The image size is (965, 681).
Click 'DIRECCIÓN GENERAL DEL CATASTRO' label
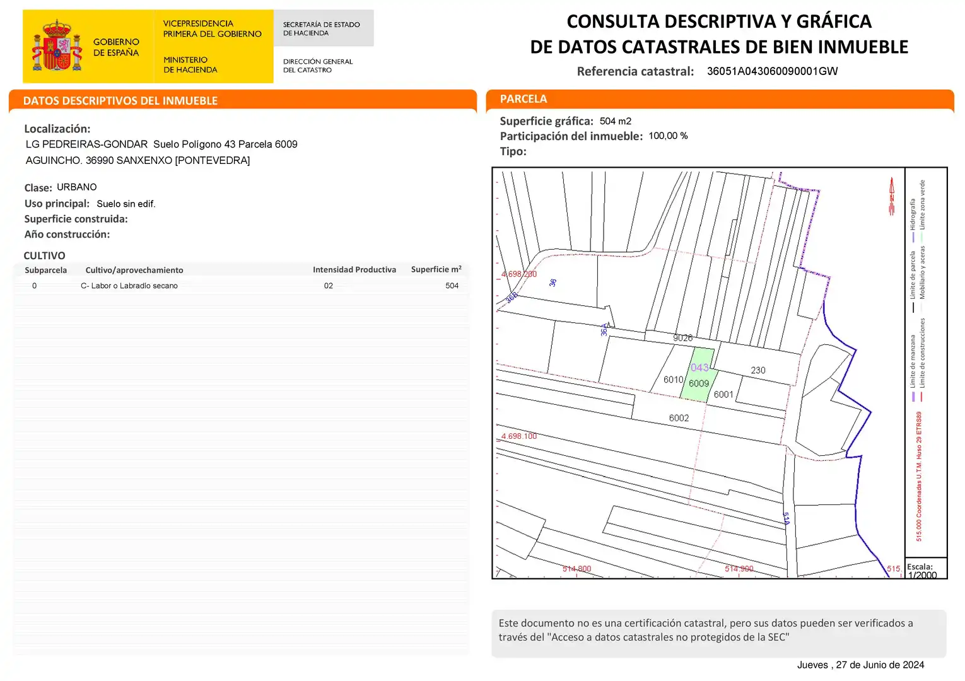318,66
